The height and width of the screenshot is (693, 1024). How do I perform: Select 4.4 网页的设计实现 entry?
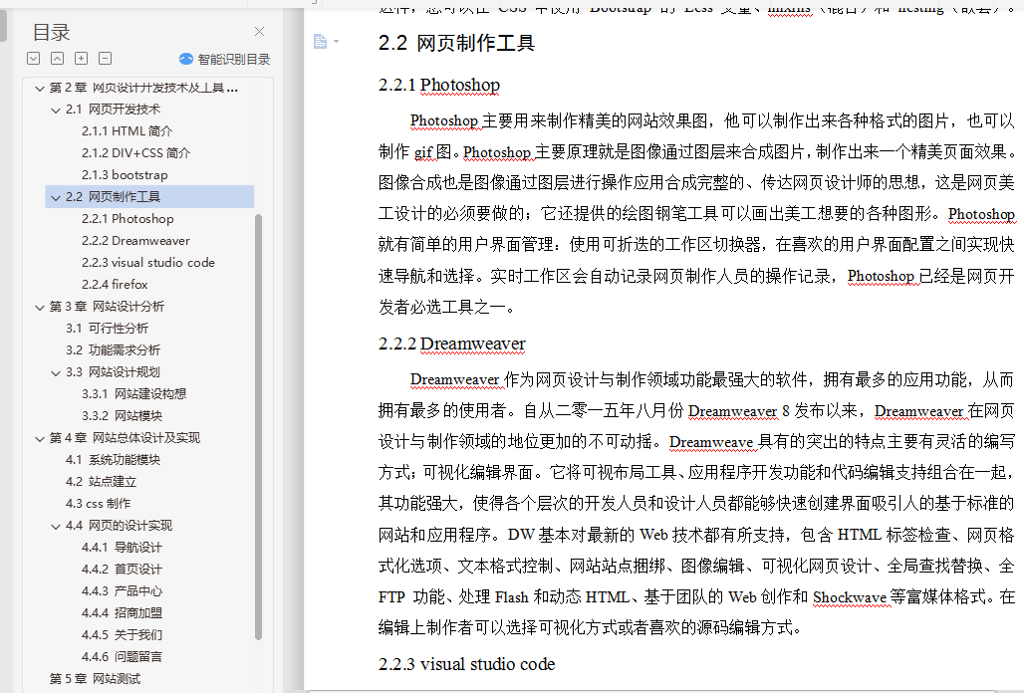click(x=119, y=526)
